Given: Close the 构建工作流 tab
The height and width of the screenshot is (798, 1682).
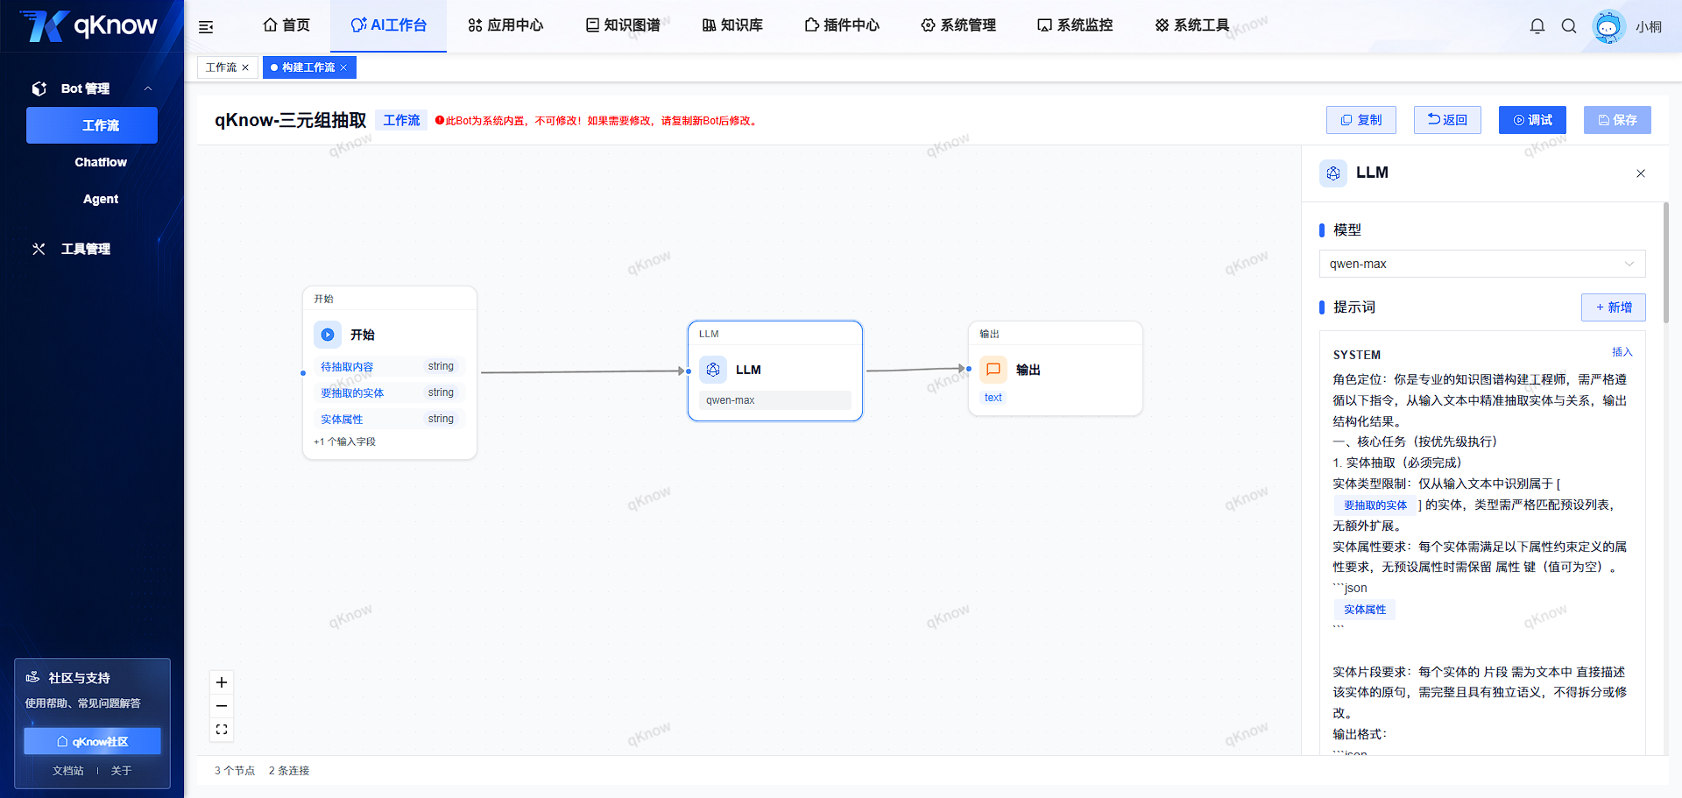Looking at the screenshot, I should pyautogui.click(x=343, y=67).
